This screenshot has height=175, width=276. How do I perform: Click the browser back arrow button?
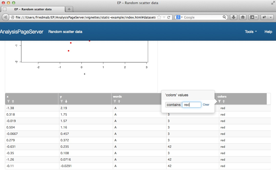5,17
